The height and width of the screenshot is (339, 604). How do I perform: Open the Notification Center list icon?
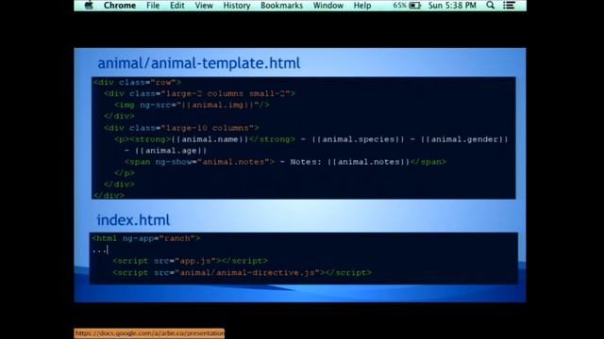click(x=509, y=6)
